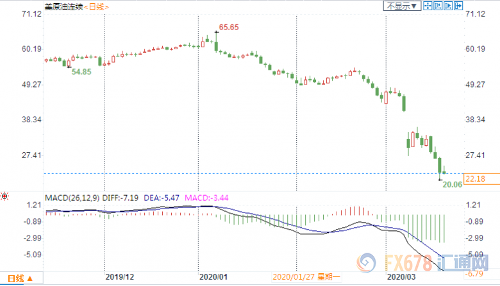Click the zoom-to-range chart icon
The width and height of the screenshot is (500, 286).
(x=438, y=6)
